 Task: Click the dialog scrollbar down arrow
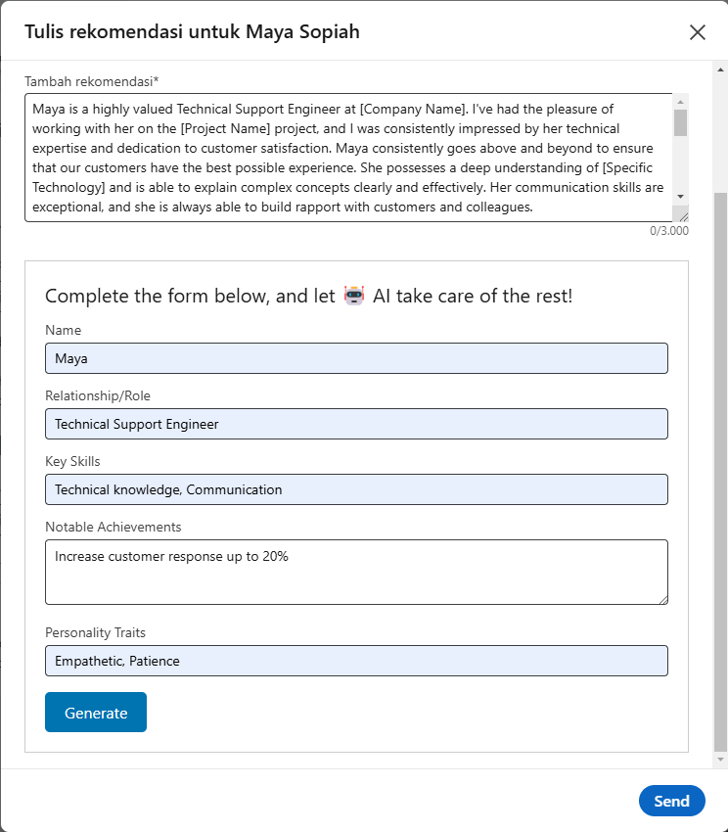pos(720,760)
